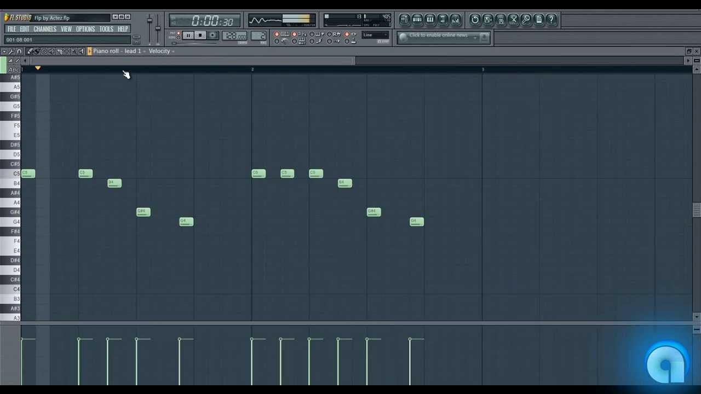
Task: Open the FILE menu
Action: (12, 29)
